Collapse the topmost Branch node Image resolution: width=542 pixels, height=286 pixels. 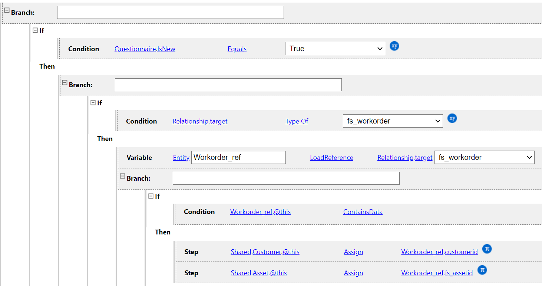7,10
